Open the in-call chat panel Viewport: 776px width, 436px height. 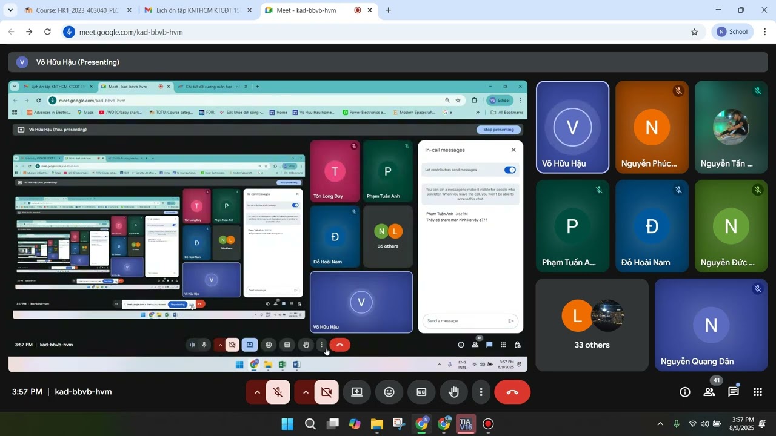coord(734,392)
